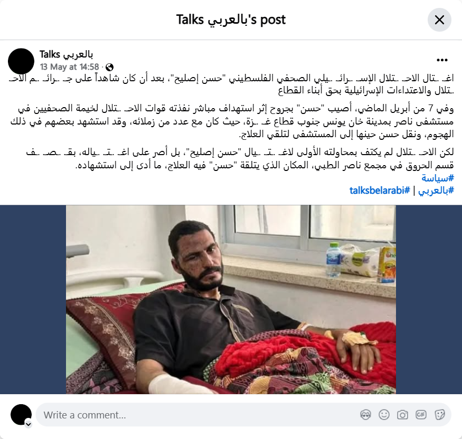
Task: Open the Talks بالعربي page name link
Action: coord(67,54)
